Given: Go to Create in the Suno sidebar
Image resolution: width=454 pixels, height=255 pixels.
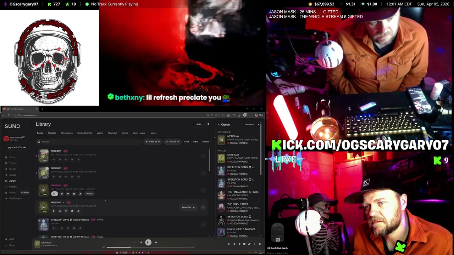Looking at the screenshot, I should coord(12,169).
